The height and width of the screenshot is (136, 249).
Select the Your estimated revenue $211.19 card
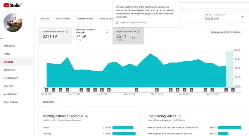55,35
